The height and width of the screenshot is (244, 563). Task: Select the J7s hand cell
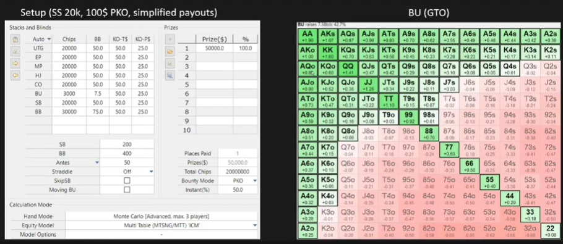pos(450,85)
